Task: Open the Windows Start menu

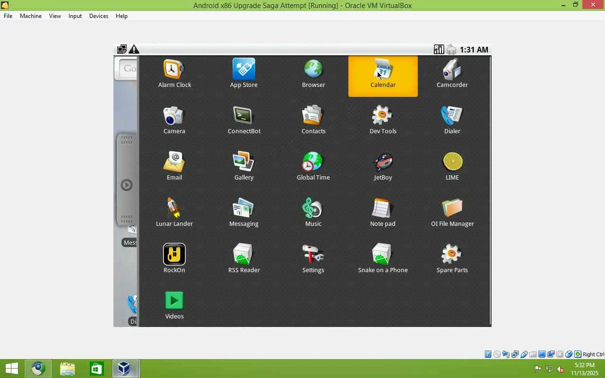Action: 12,369
